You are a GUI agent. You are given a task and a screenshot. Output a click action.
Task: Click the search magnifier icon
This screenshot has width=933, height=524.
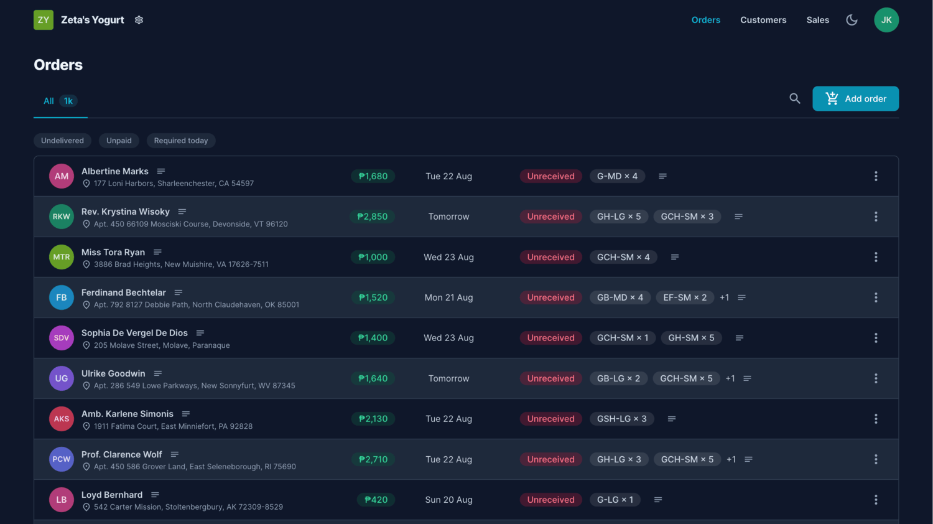pos(794,98)
